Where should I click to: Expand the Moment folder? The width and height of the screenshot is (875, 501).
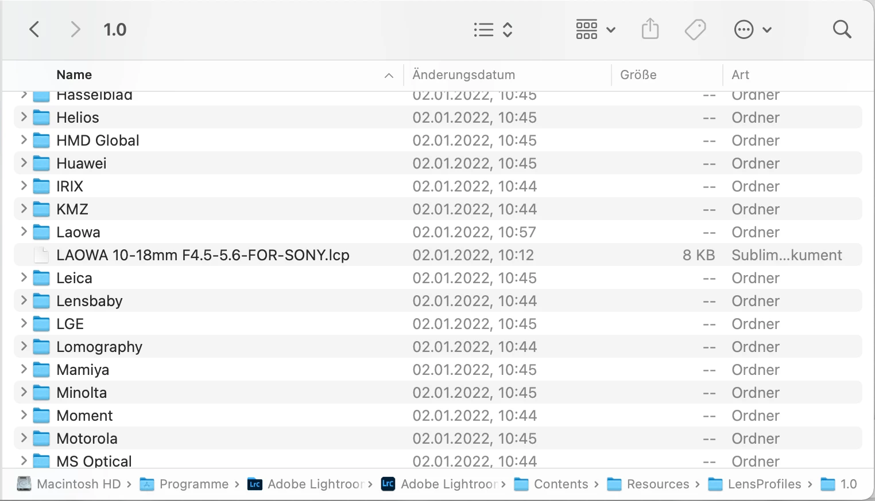pos(24,415)
